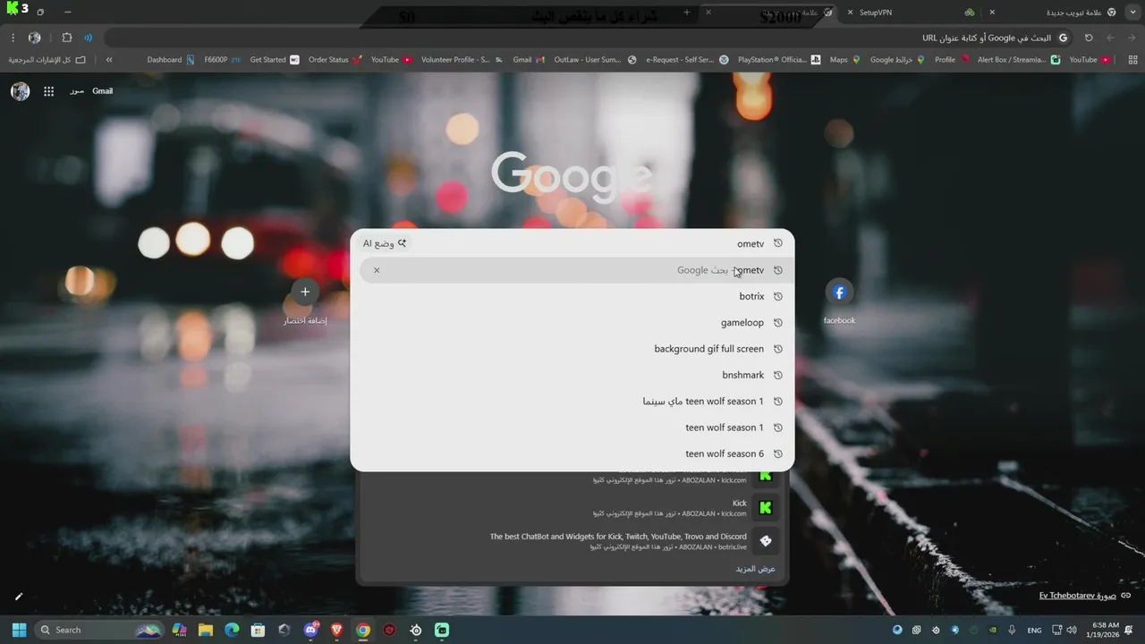Pick 'teen wolf season 1 ماي سينما' suggestion
1145x644 pixels.
coord(572,402)
